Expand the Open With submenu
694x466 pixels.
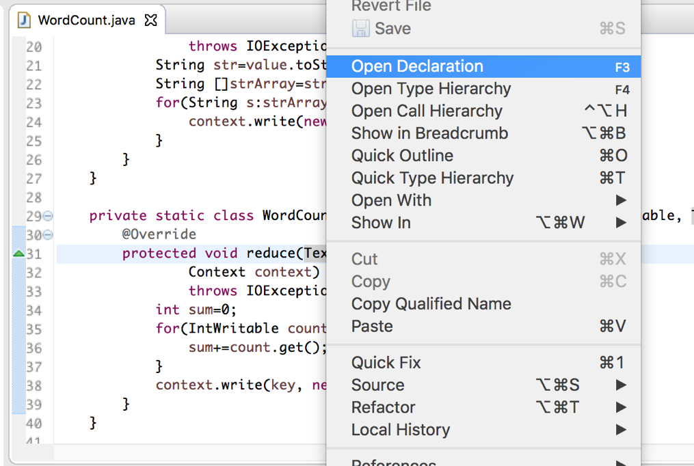click(483, 200)
